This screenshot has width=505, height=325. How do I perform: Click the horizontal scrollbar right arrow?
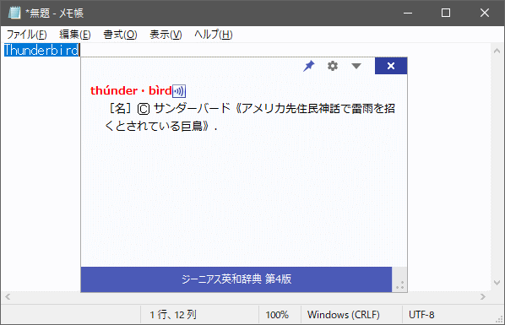point(482,296)
